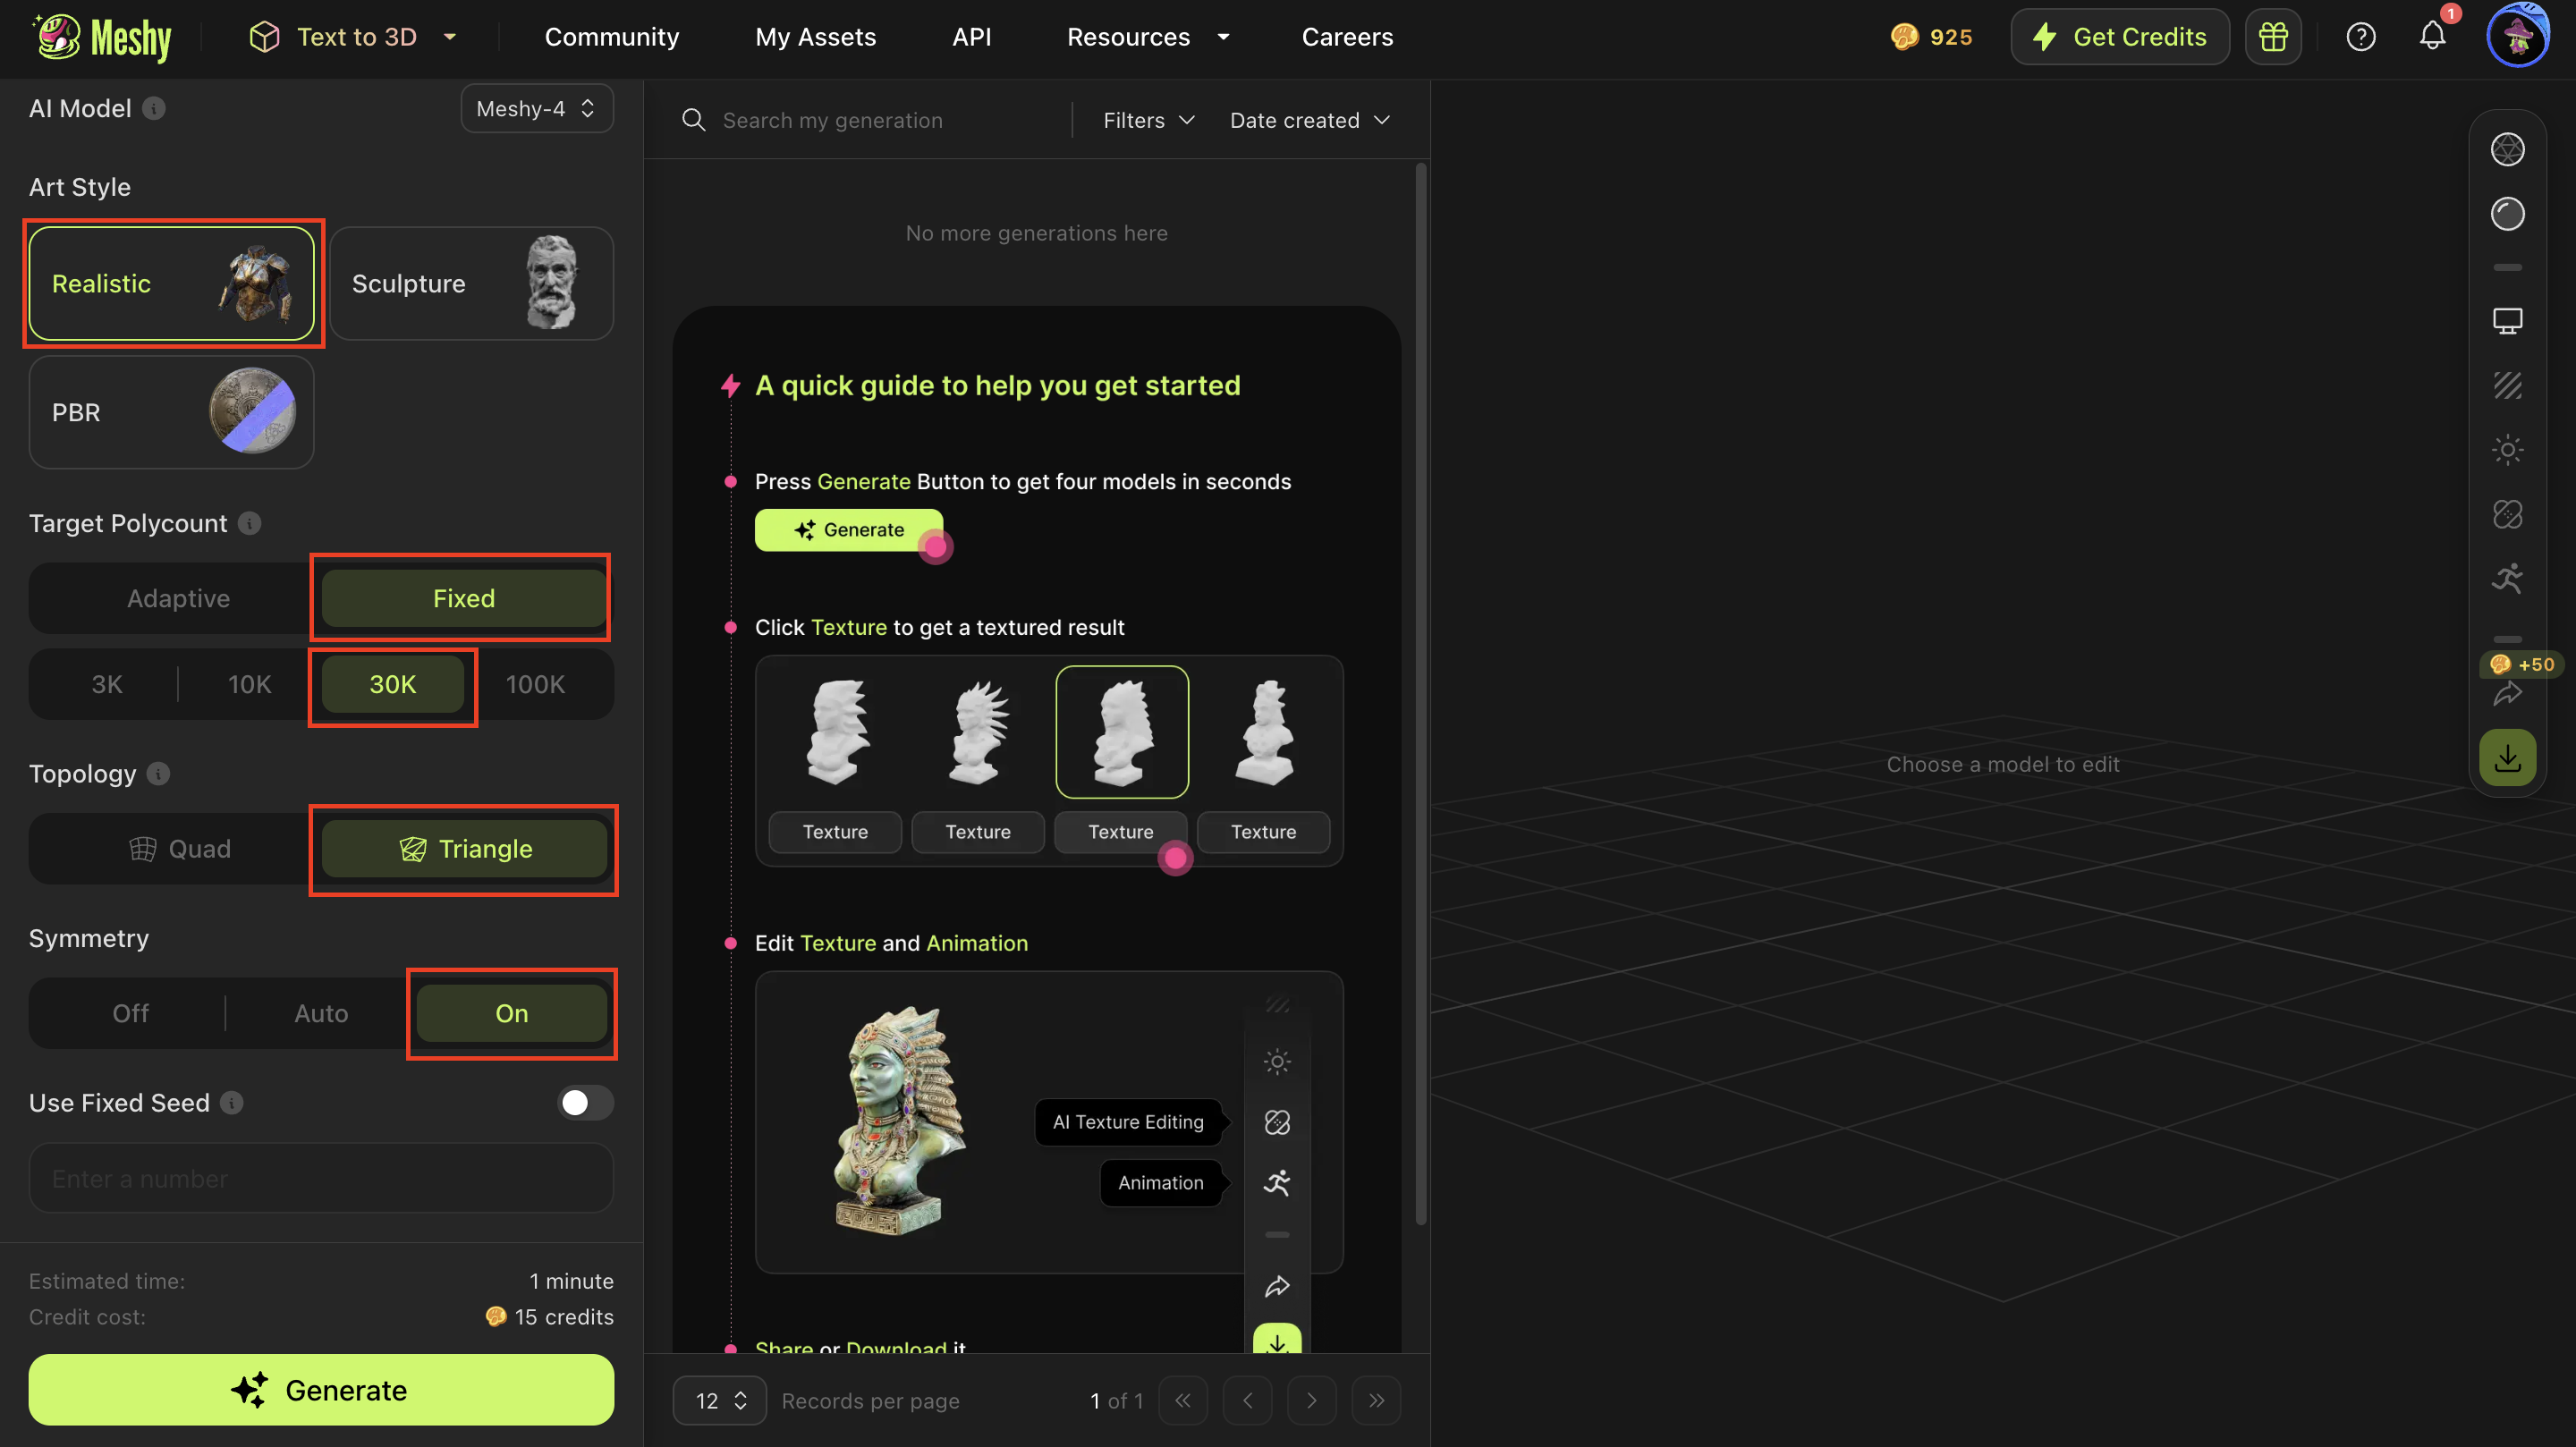2576x1447 pixels.
Task: Open the lighting settings in the right sidebar
Action: [x=2508, y=449]
